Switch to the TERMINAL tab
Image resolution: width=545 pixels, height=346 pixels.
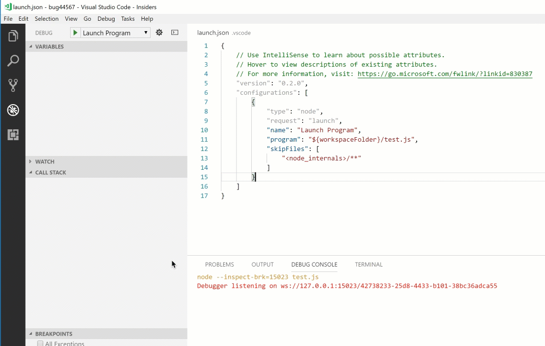[x=368, y=264]
